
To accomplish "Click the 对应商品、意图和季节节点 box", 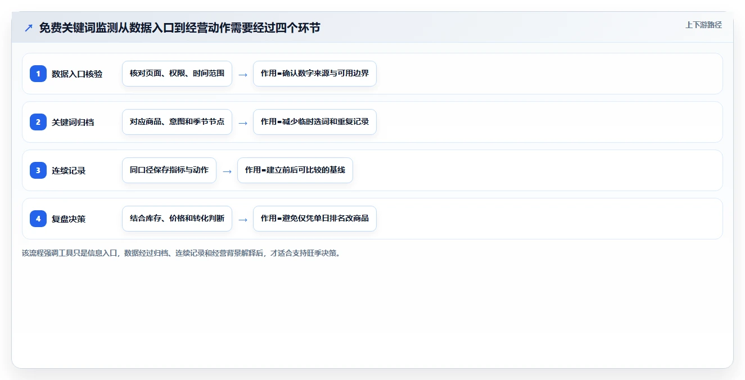I will tap(177, 122).
